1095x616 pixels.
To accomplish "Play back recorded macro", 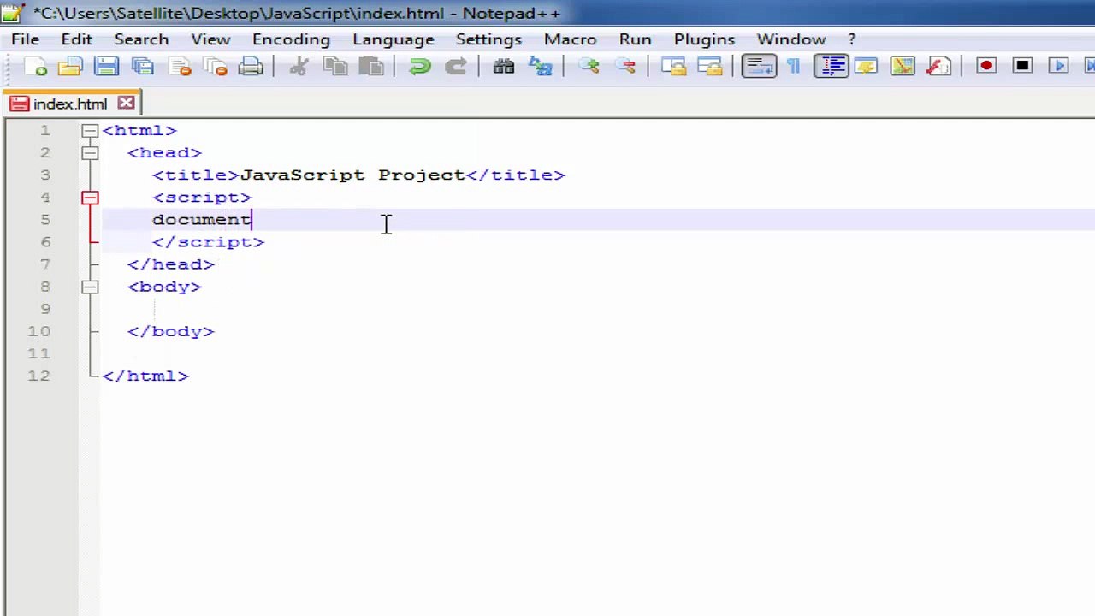I will (x=1058, y=67).
